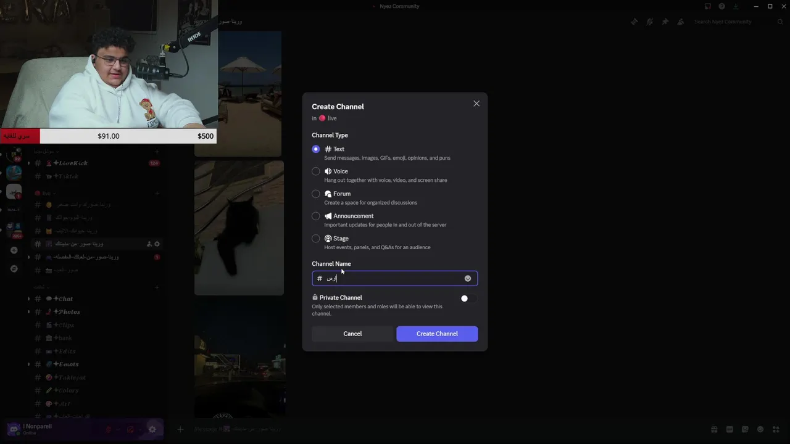Toggle the microphone mute icon
Viewport: 790px width, 444px height.
coord(109,430)
